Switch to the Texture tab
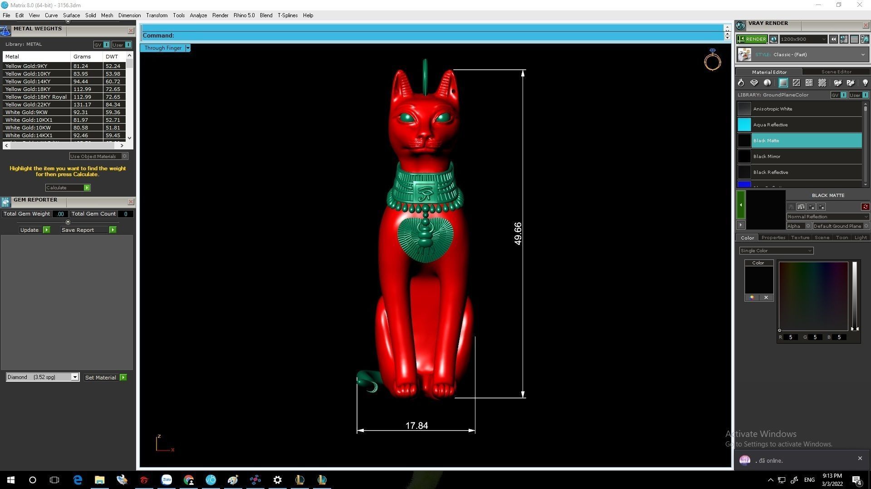The height and width of the screenshot is (489, 871). click(800, 238)
